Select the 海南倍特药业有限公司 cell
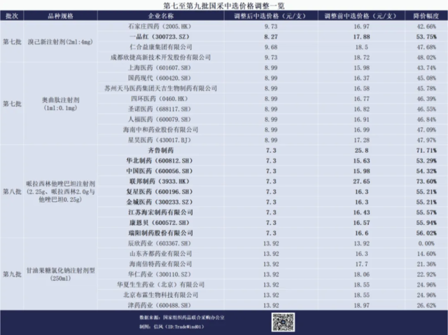This screenshot has height=335, width=448. [160, 264]
